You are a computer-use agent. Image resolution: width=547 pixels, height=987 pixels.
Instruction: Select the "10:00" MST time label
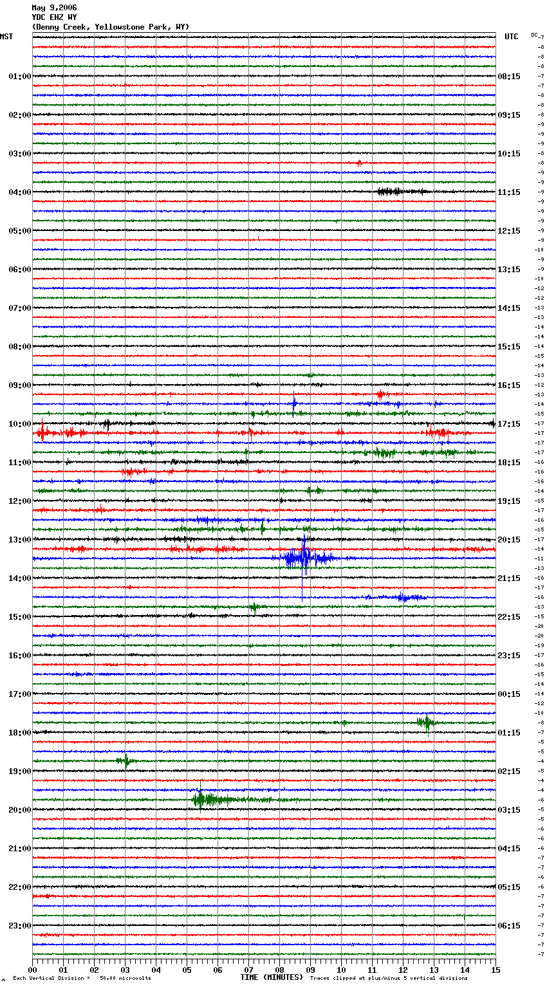(20, 424)
